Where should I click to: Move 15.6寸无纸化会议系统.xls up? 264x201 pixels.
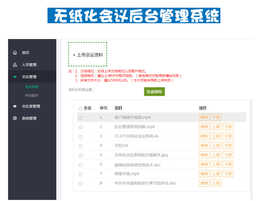(x=216, y=136)
